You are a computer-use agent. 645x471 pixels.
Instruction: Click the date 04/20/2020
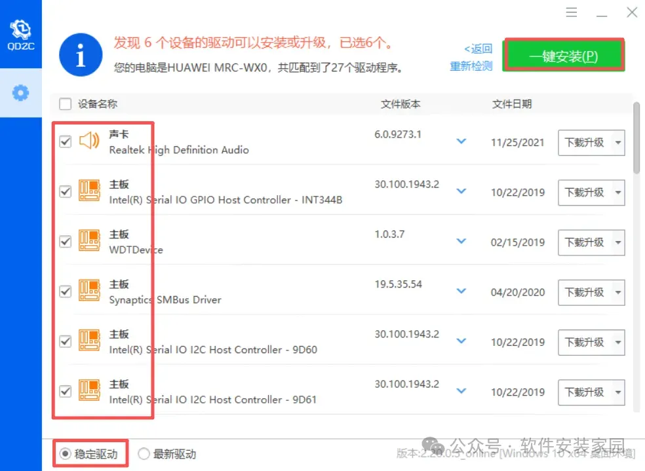[517, 292]
